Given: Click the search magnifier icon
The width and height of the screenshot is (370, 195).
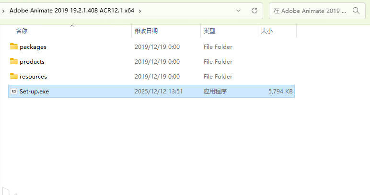Looking at the screenshot, I should click(x=356, y=11).
